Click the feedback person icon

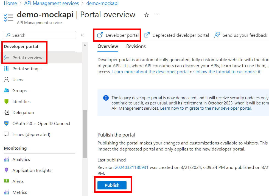[217, 35]
